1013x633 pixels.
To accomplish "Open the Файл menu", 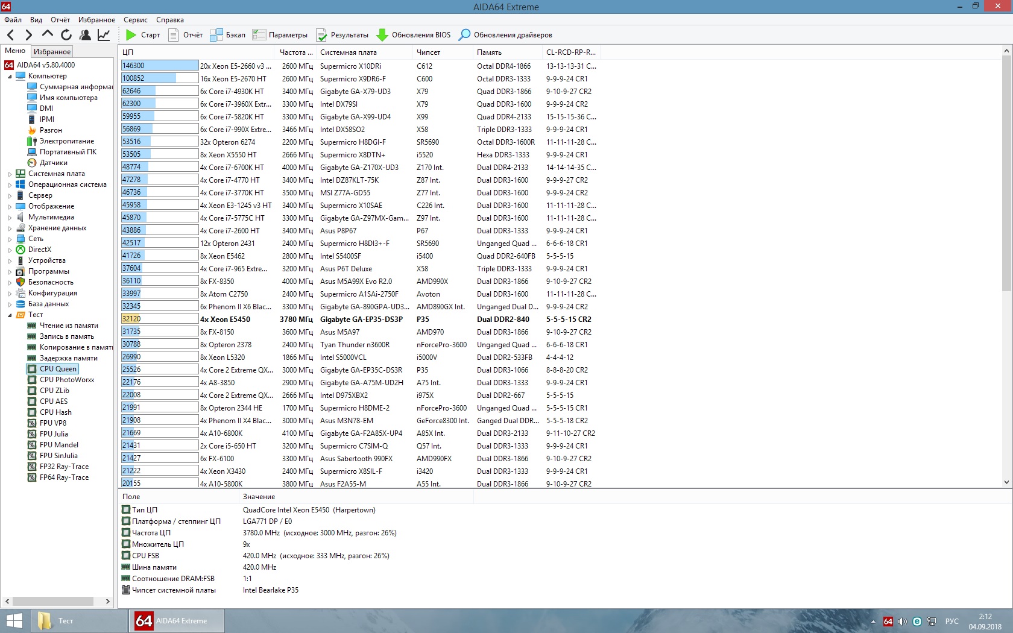I will pyautogui.click(x=13, y=20).
